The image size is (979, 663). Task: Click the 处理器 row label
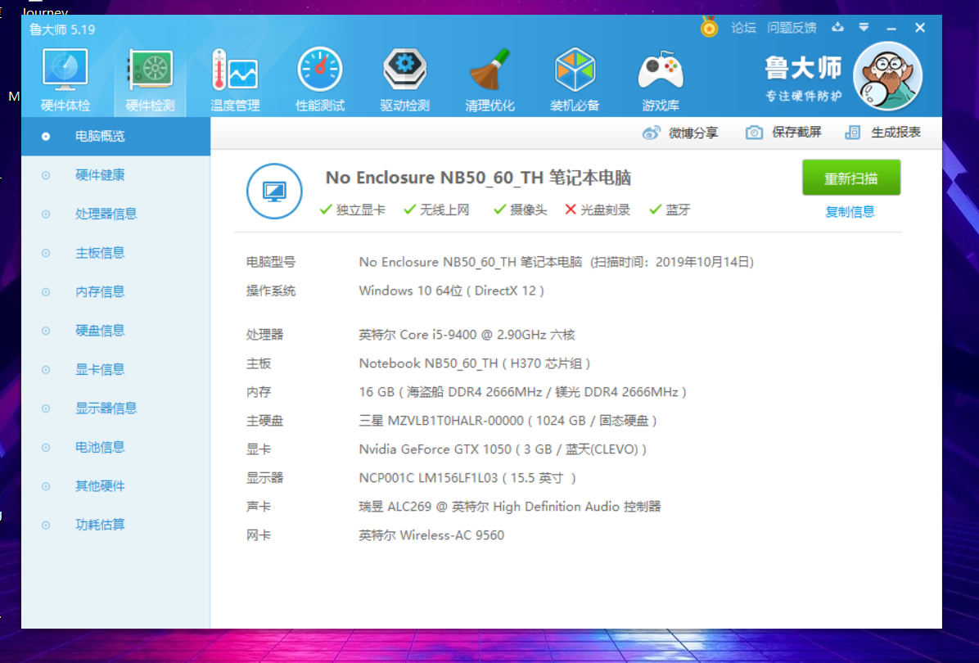pos(264,335)
